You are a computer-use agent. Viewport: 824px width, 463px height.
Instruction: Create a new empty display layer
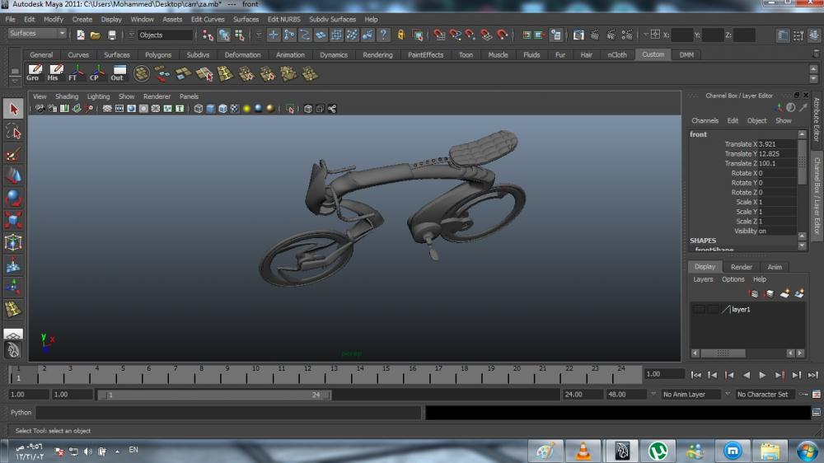click(784, 293)
